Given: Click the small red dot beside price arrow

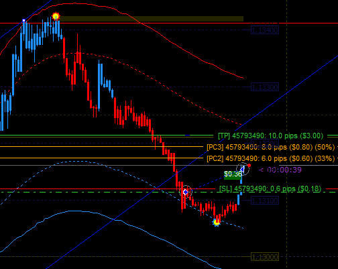Looking at the screenshot, I should coord(249,166).
